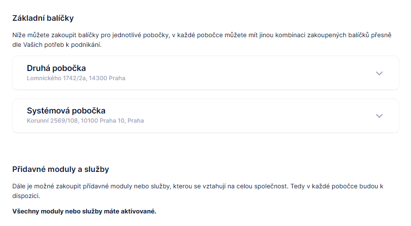Expand the Systémová pobočka chevron arrow
This screenshot has width=411, height=226.
tap(379, 116)
